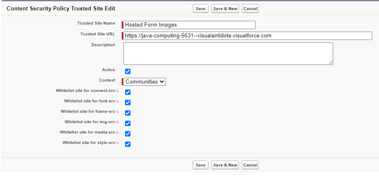The image size is (379, 176).
Task: Toggle whitelist for connect-src checkbox
Action: tap(128, 92)
